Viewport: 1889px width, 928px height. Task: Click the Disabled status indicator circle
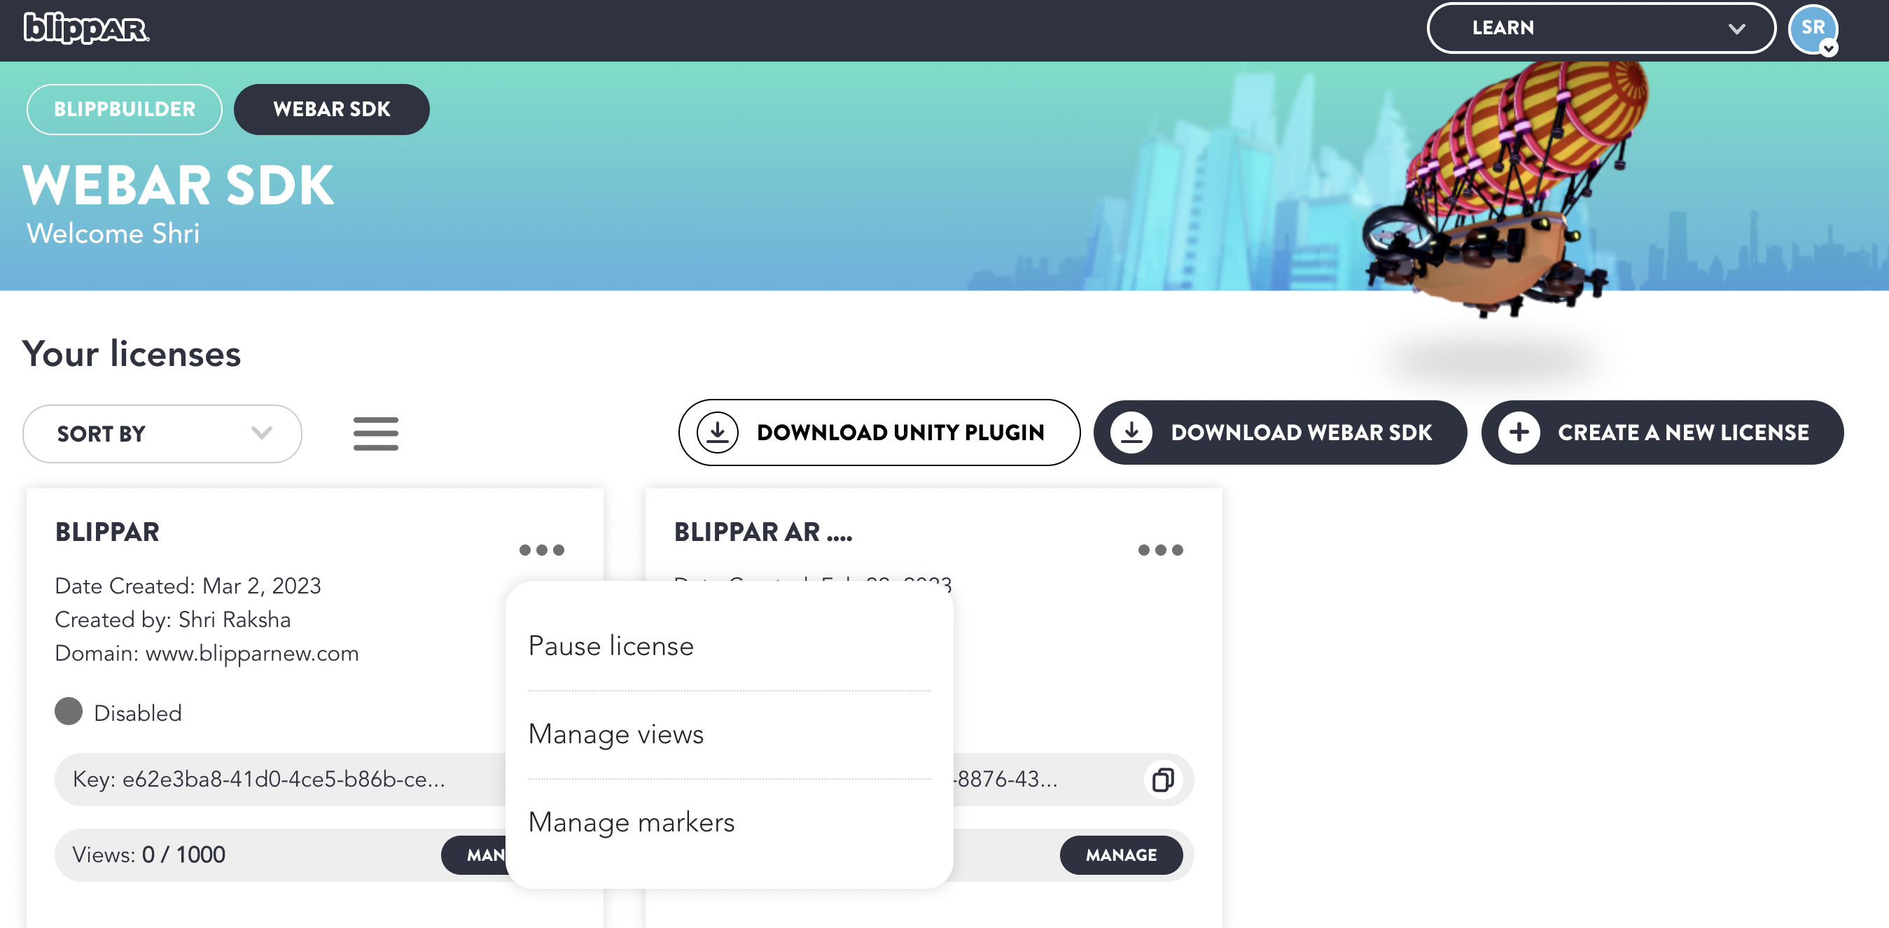[x=69, y=711]
